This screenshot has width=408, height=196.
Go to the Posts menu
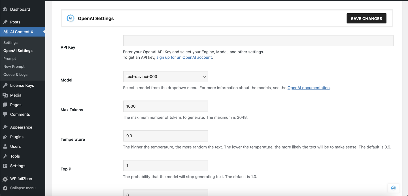[x=15, y=22]
